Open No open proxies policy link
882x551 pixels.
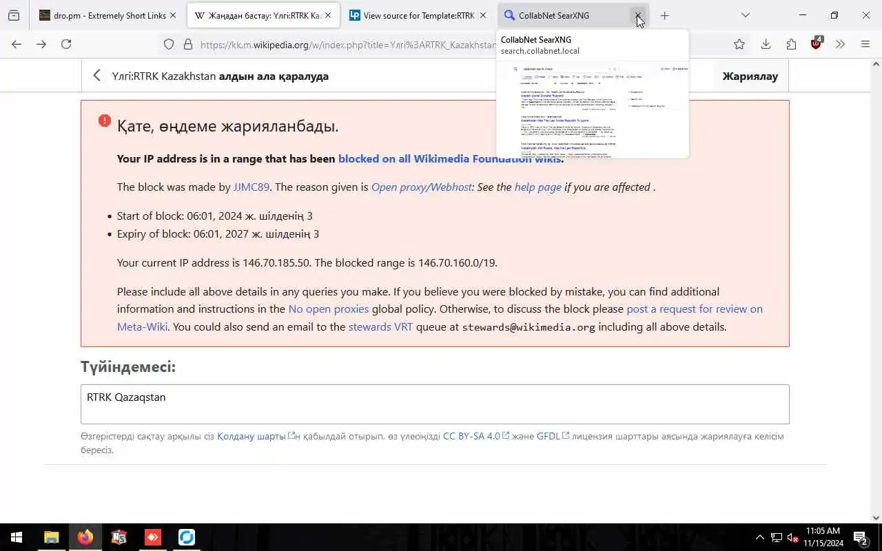point(329,309)
